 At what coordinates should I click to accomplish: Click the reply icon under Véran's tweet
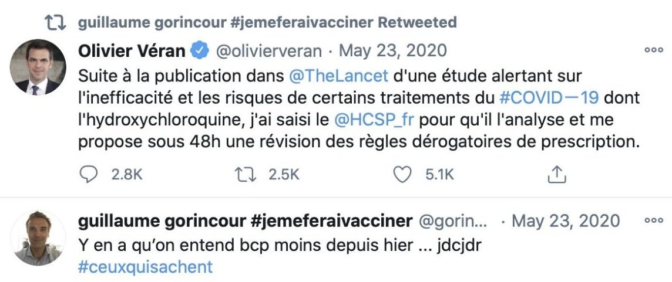88,174
